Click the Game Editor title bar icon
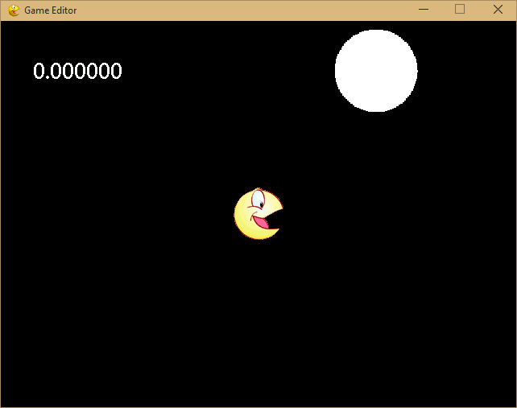This screenshot has width=517, height=408. pos(14,10)
